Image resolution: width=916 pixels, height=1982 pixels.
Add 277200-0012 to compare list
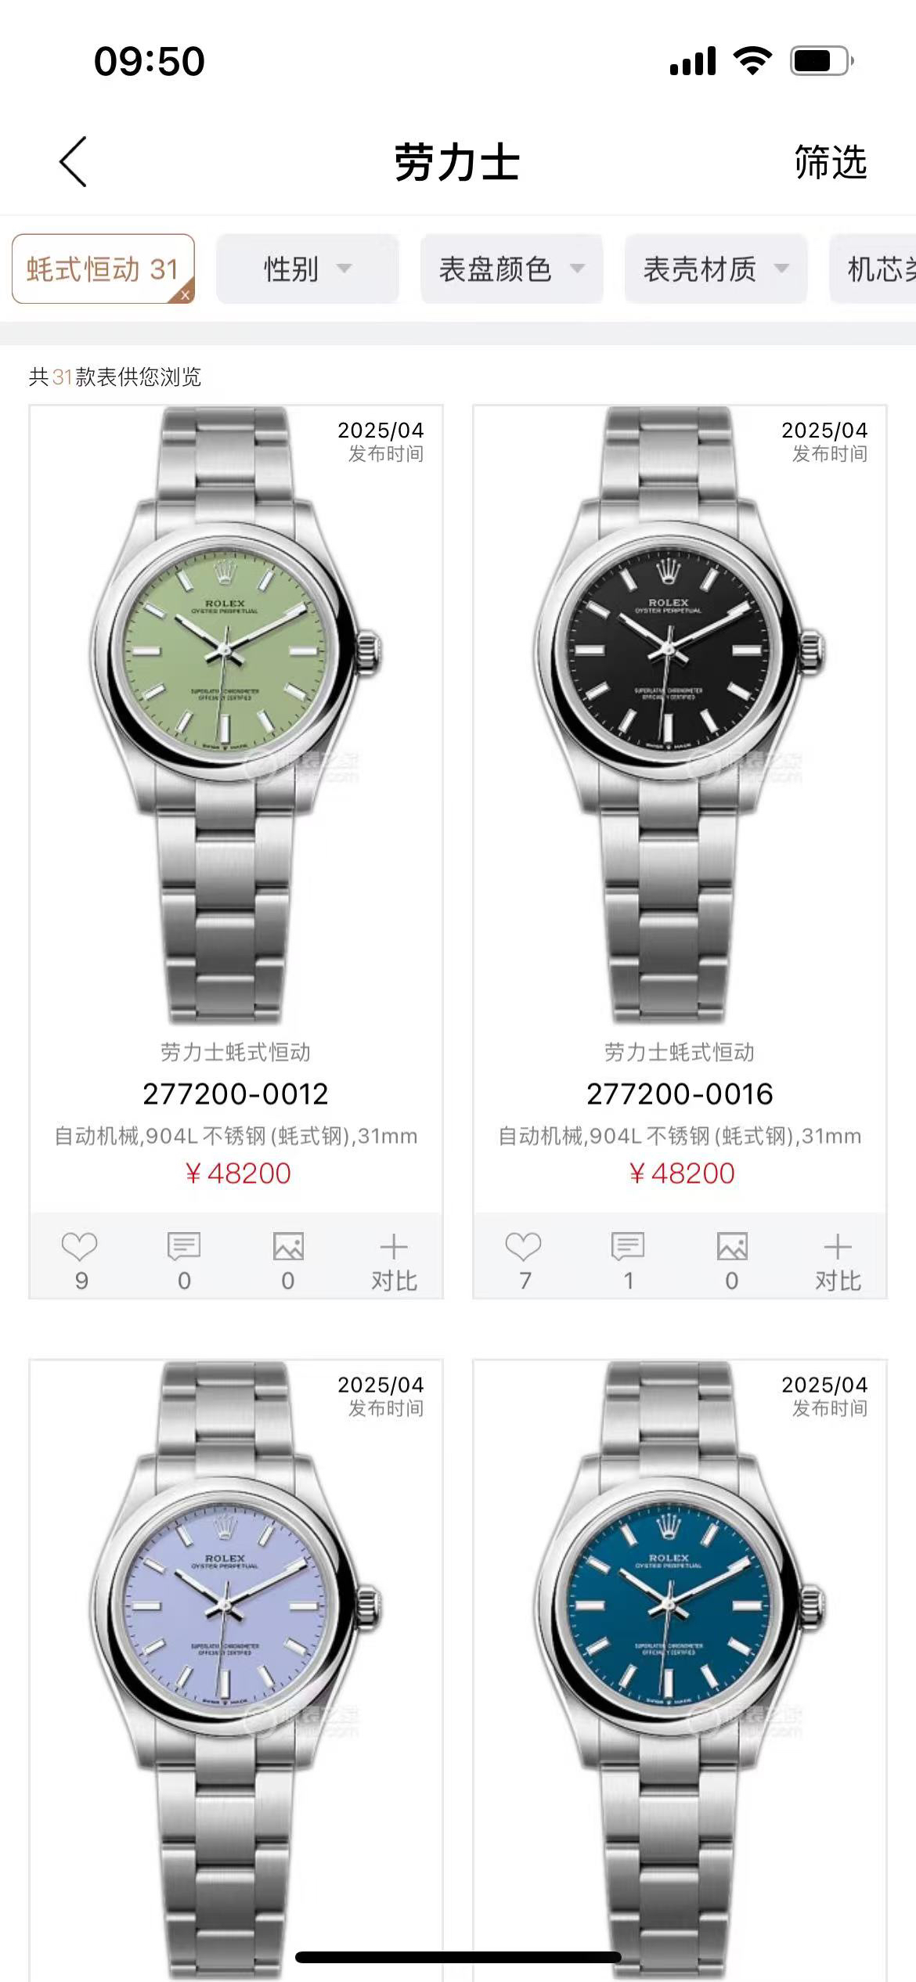click(x=394, y=1259)
